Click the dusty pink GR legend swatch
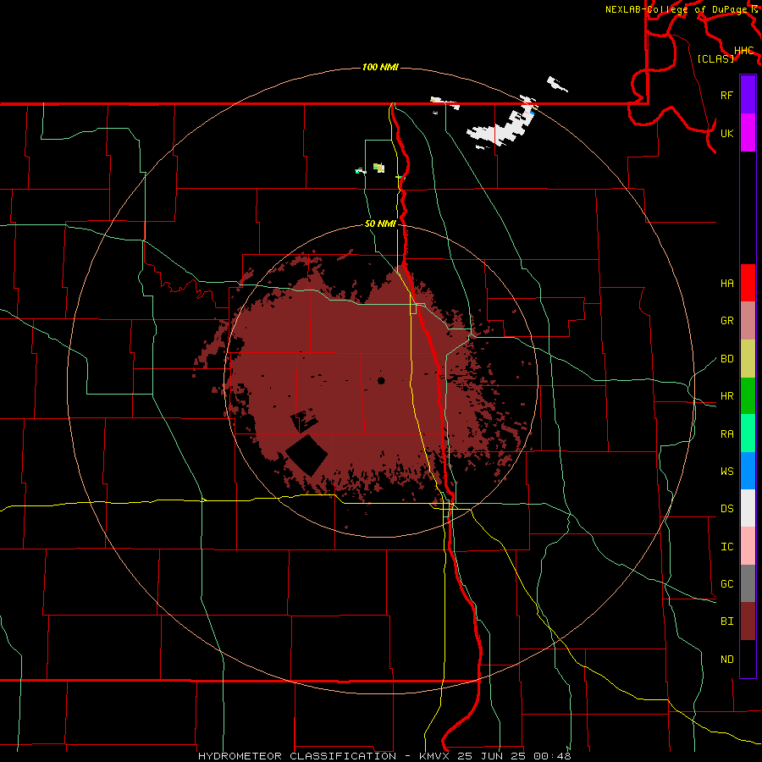The height and width of the screenshot is (762, 762). pyautogui.click(x=748, y=321)
